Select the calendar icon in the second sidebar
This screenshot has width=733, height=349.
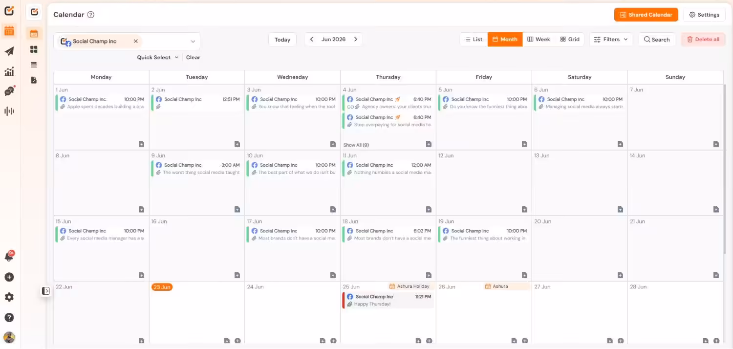click(34, 34)
